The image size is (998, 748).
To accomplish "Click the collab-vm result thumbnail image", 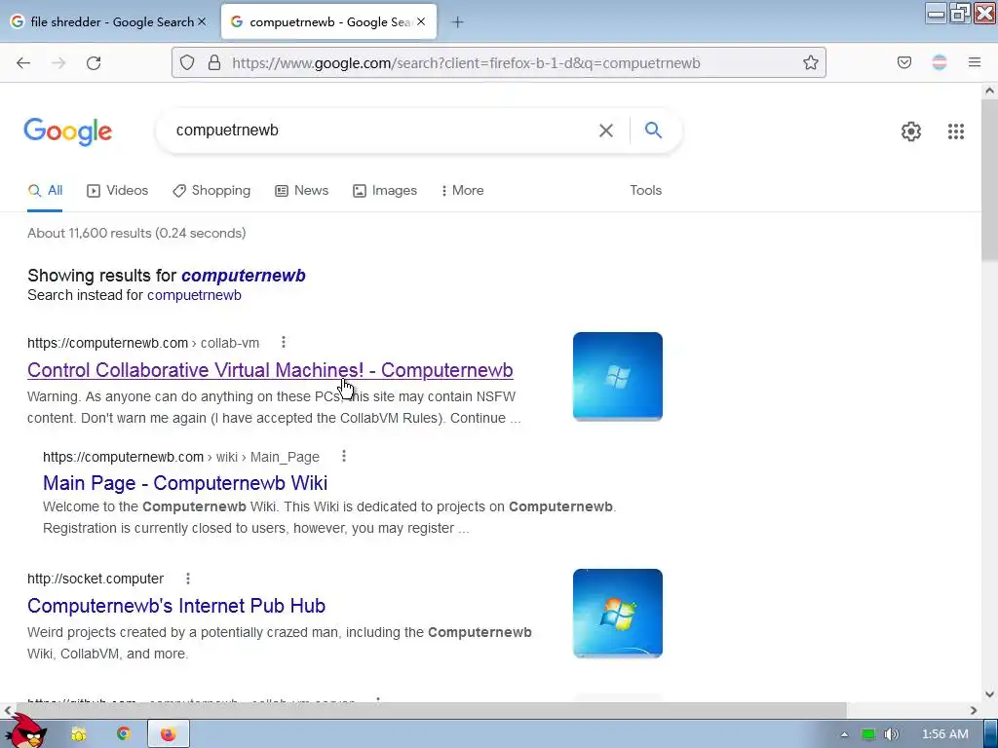I will [x=617, y=377].
